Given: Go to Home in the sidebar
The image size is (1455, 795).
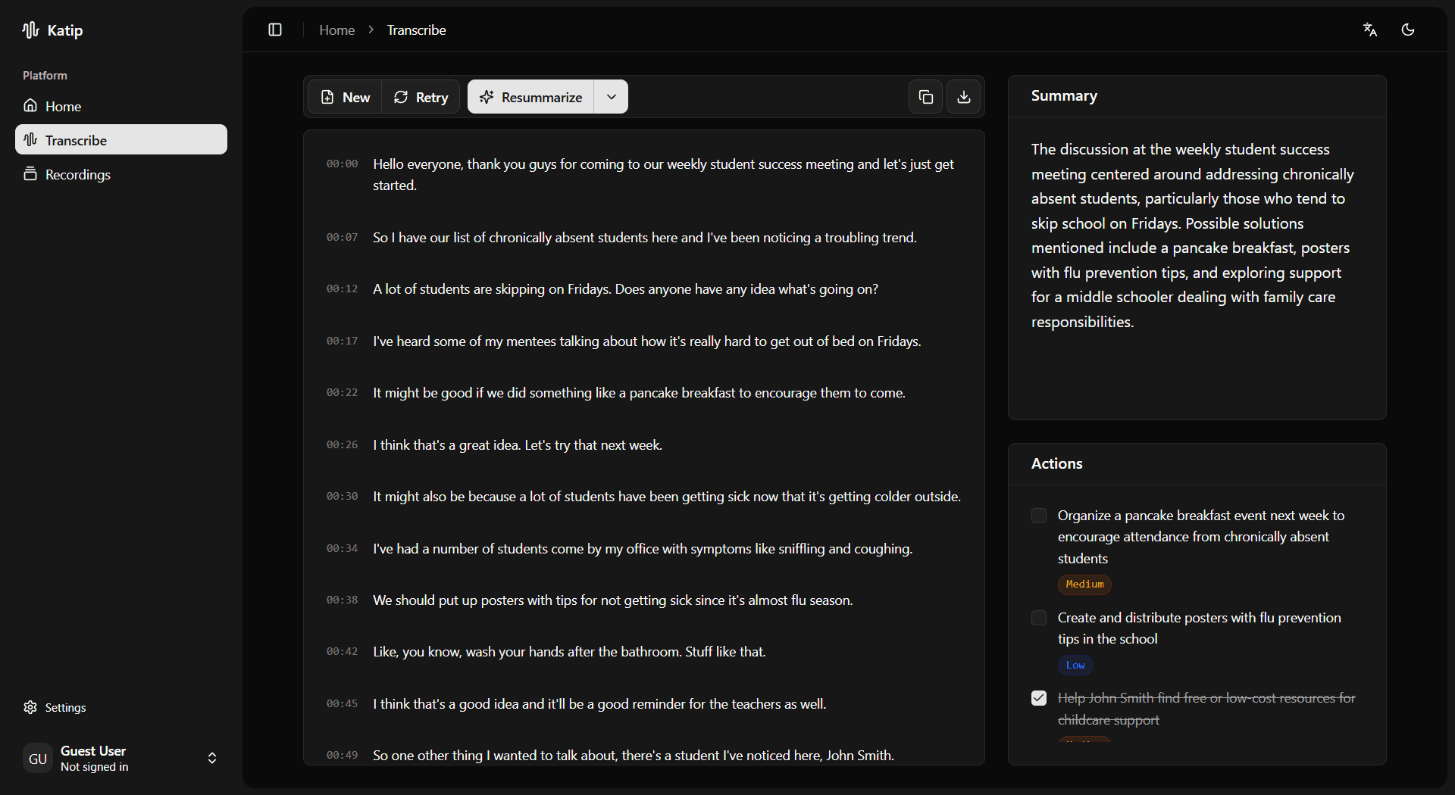Looking at the screenshot, I should point(63,106).
